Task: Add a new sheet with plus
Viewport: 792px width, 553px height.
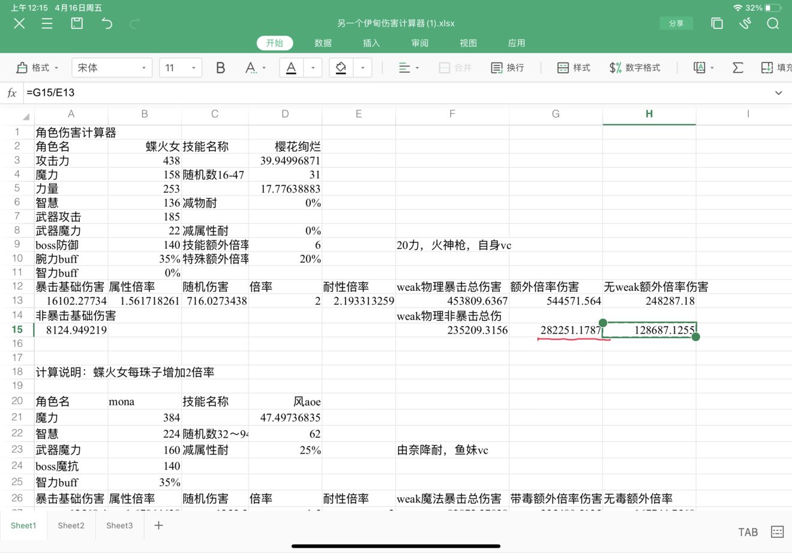Action: [158, 525]
